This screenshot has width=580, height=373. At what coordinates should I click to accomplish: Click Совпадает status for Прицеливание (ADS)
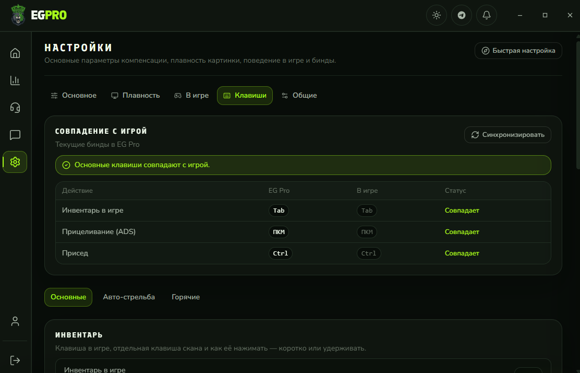[462, 232]
